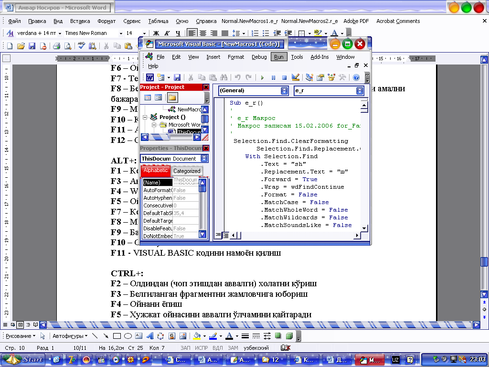
Task: Insert WordArt from Drawing toolbar
Action: click(150, 336)
